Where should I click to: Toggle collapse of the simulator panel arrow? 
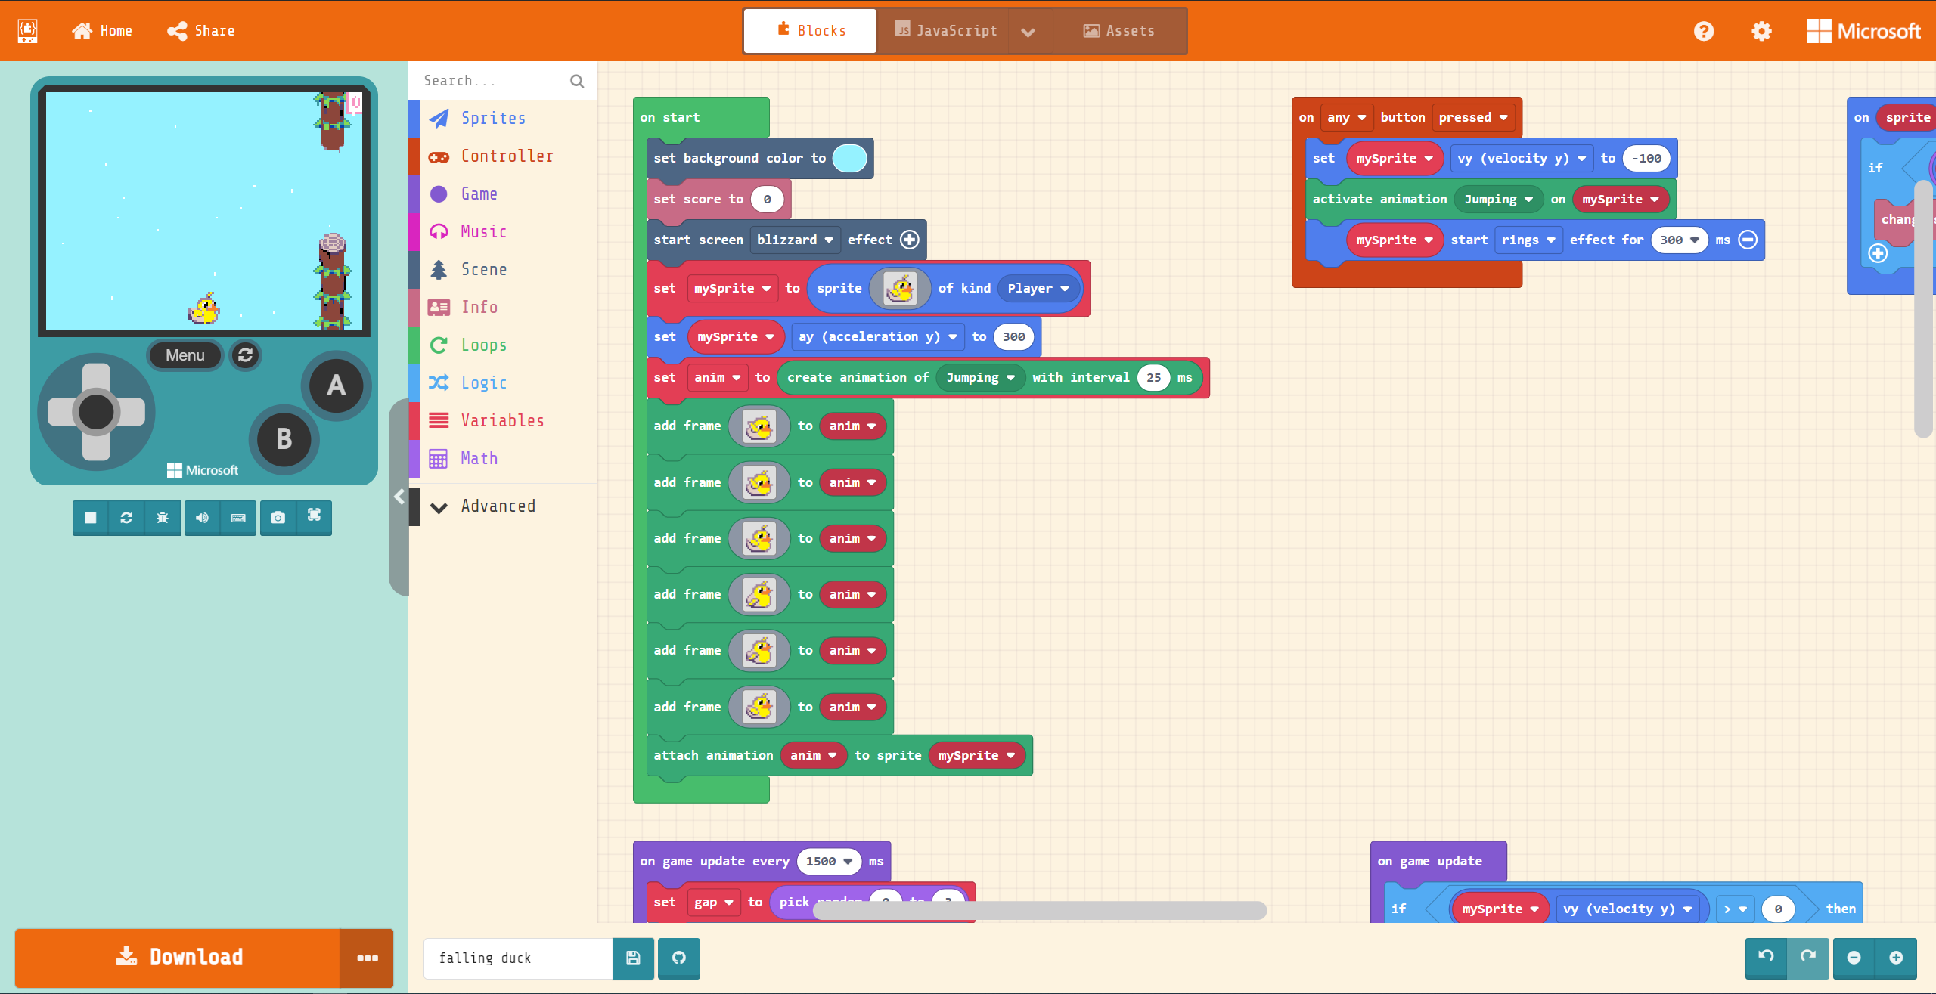(399, 497)
